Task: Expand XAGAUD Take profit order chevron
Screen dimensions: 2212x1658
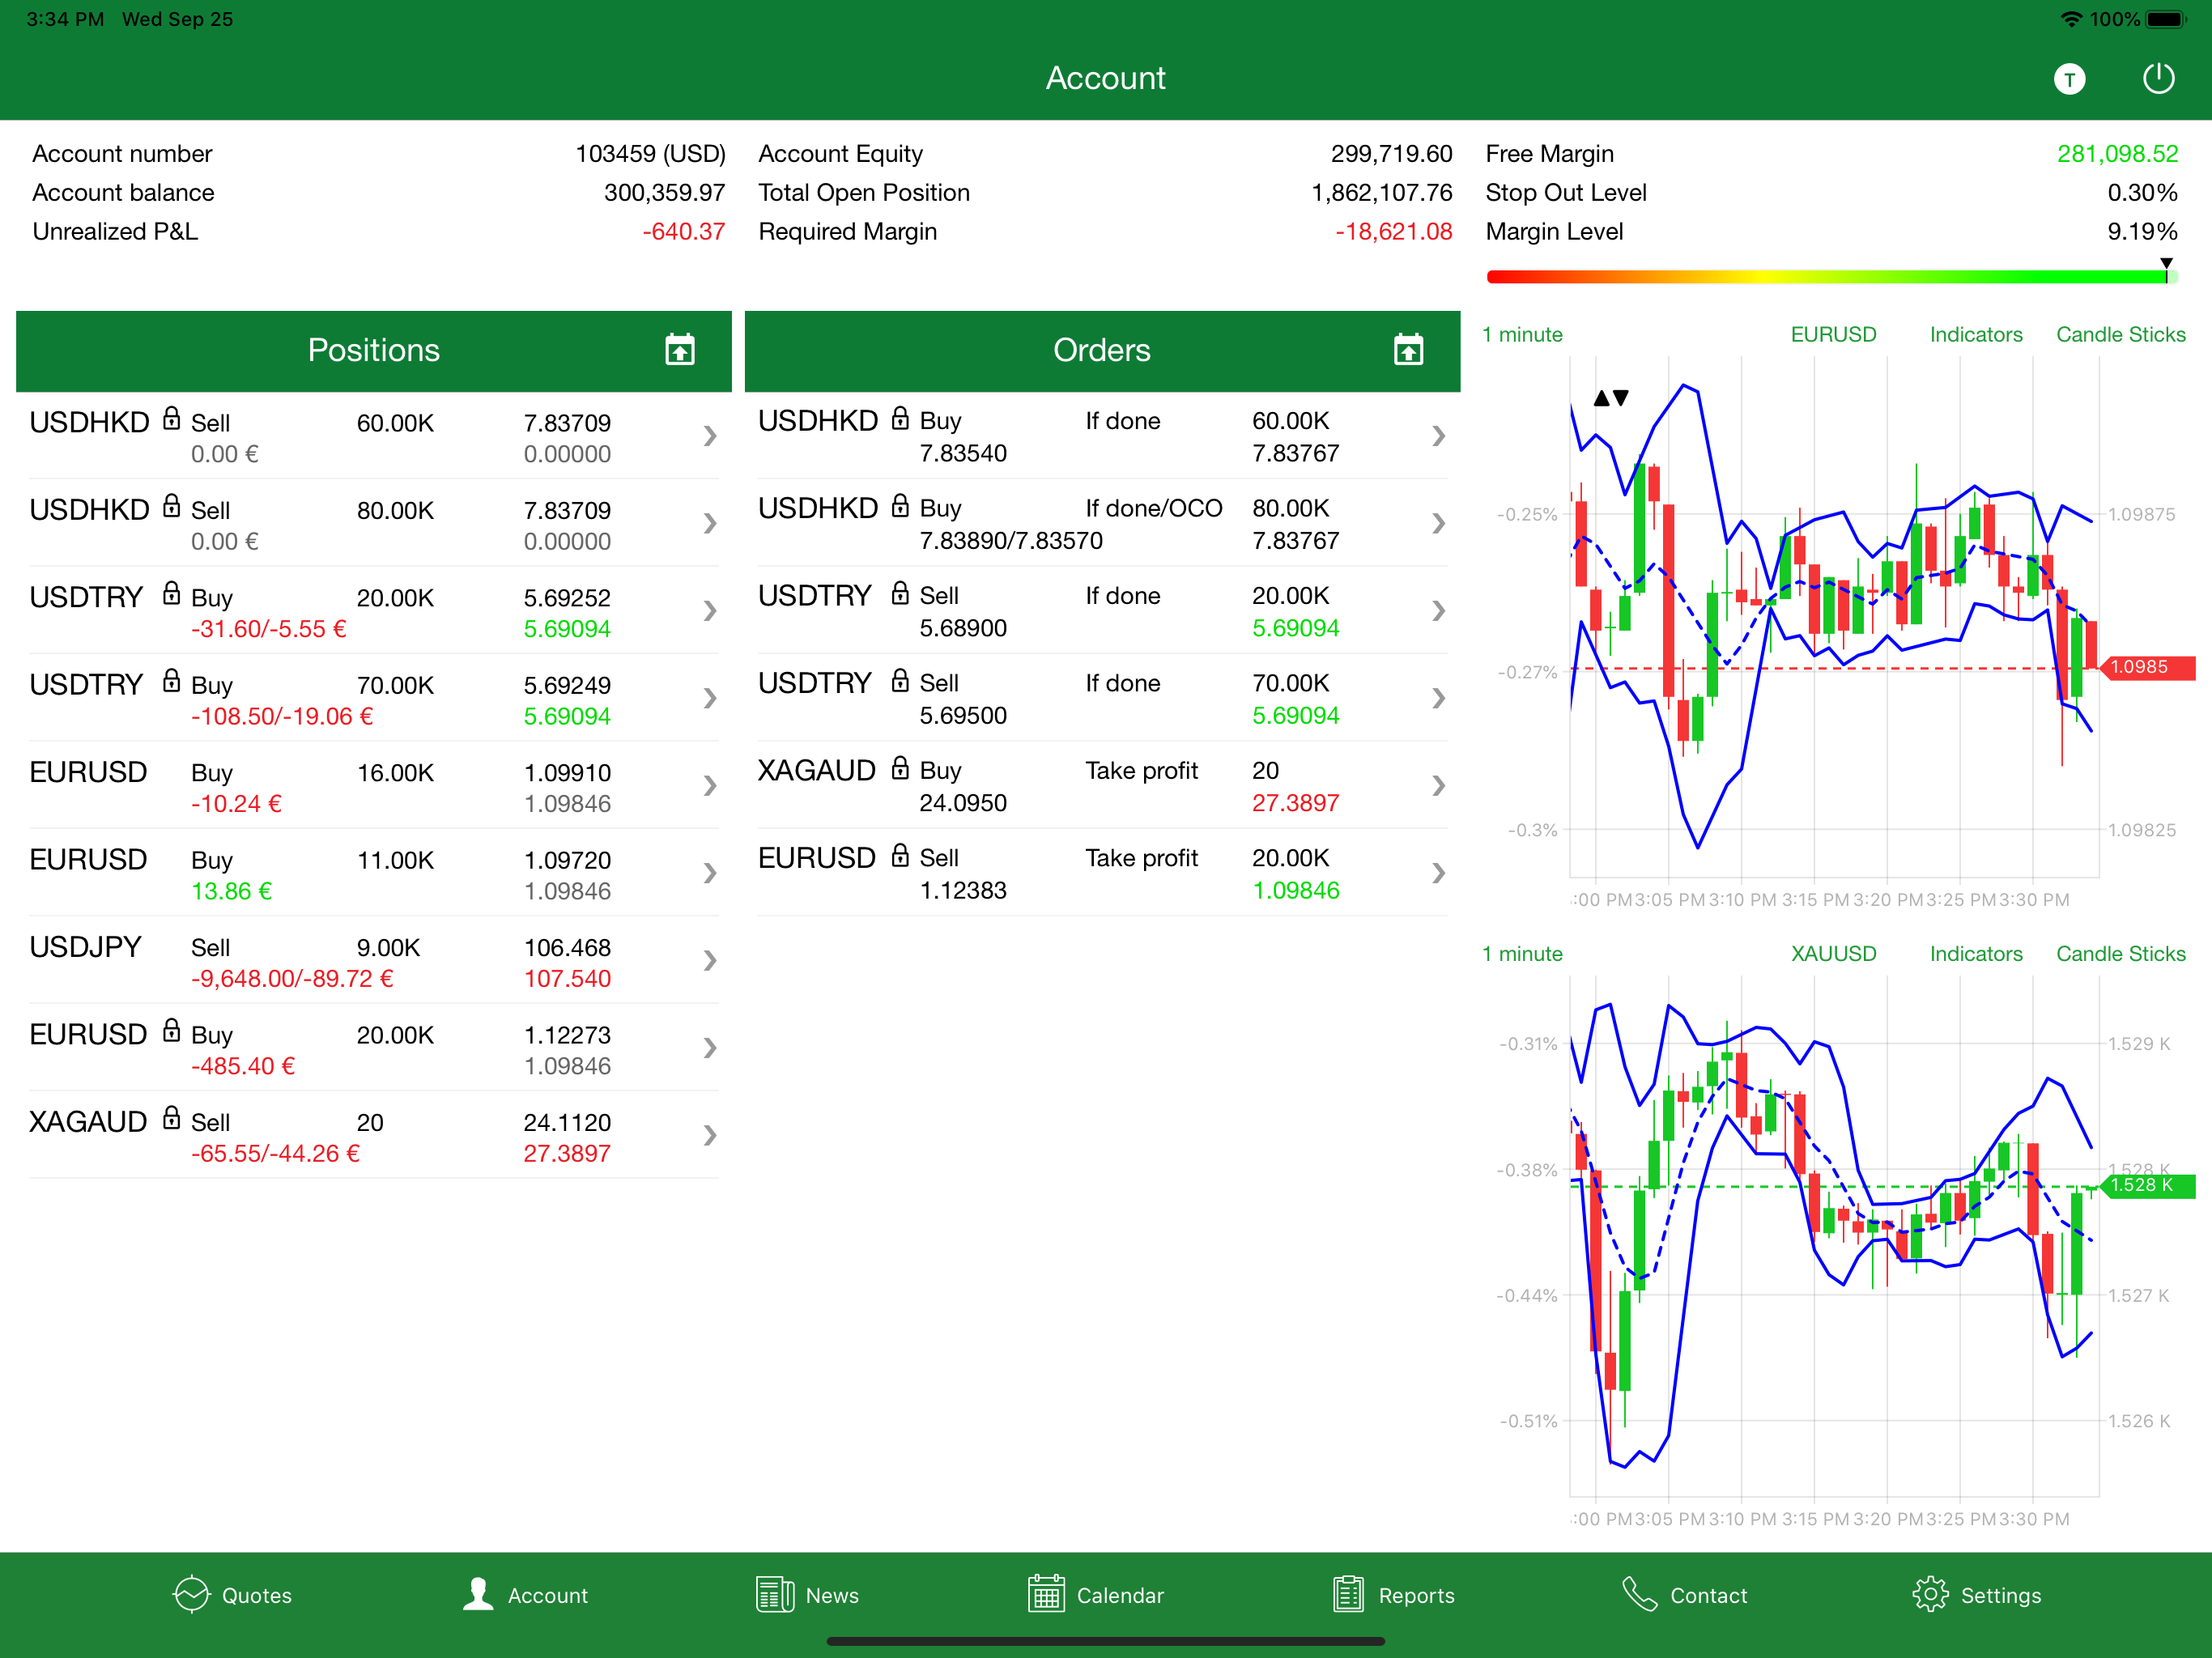Action: point(1438,786)
